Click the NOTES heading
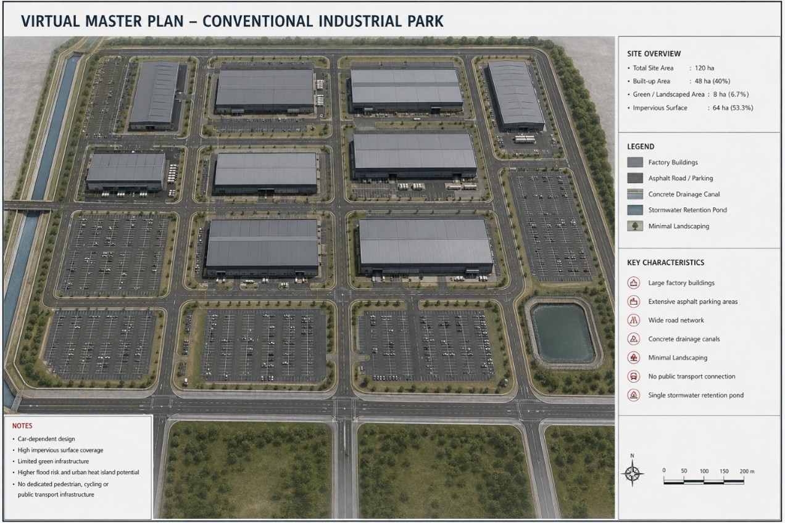Screen dimensions: 785x523 tap(22, 426)
